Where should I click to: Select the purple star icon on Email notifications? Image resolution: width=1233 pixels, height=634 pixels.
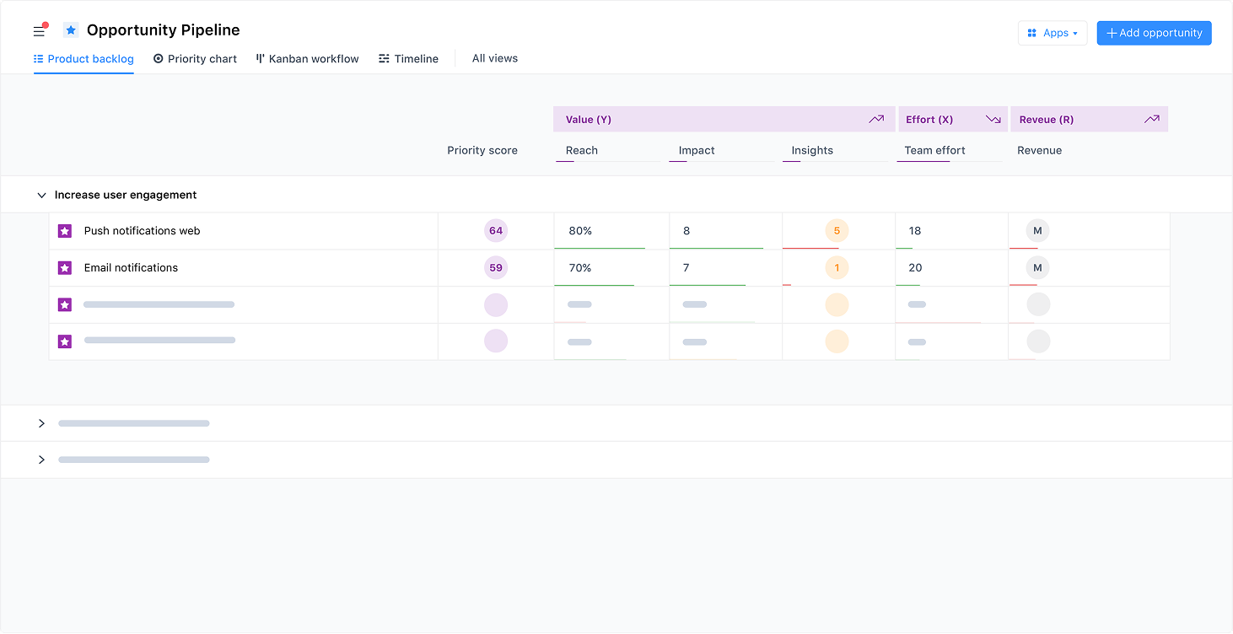click(65, 267)
